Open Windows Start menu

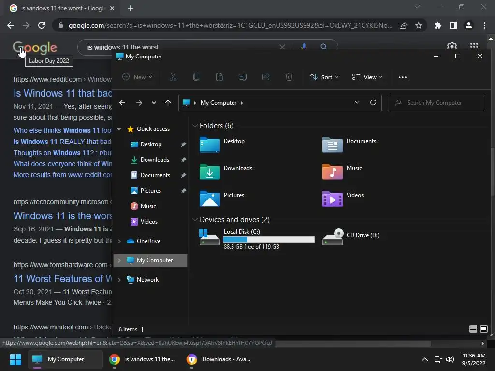click(15, 359)
